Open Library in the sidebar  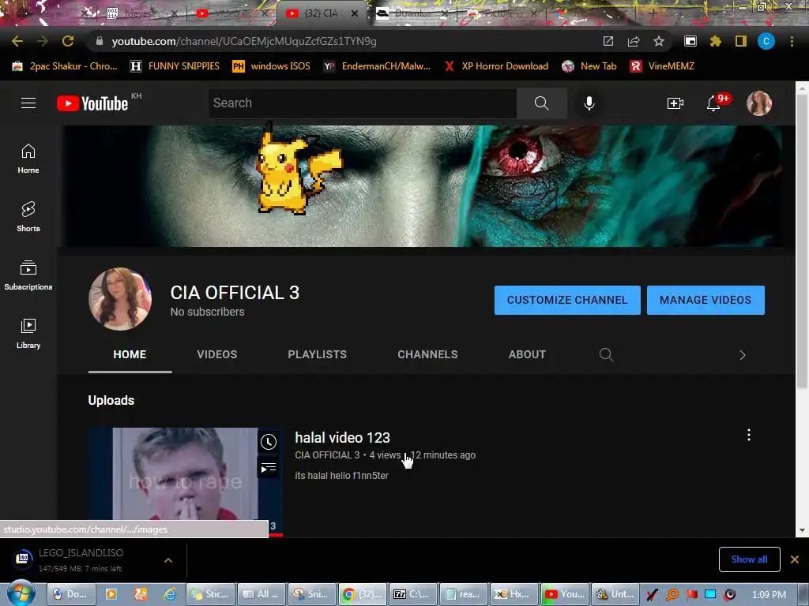point(28,334)
